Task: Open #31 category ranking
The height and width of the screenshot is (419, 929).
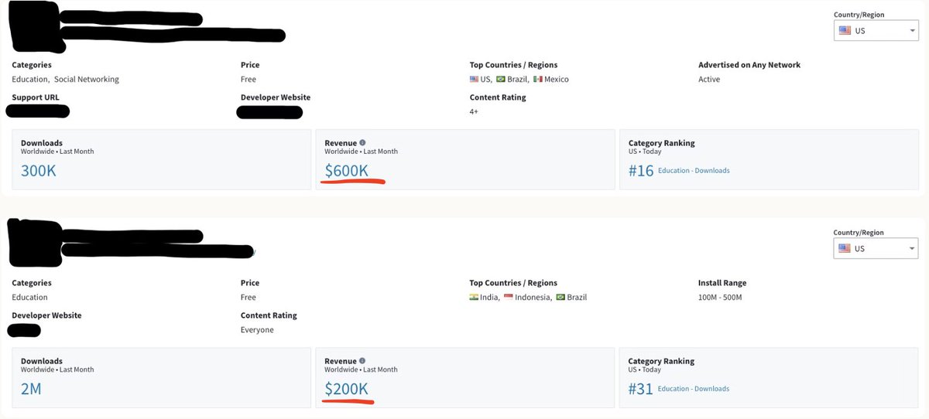Action: click(641, 389)
